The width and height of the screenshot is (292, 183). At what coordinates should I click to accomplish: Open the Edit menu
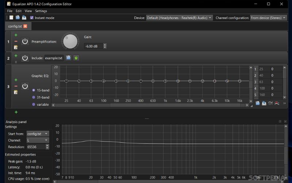(x=19, y=11)
